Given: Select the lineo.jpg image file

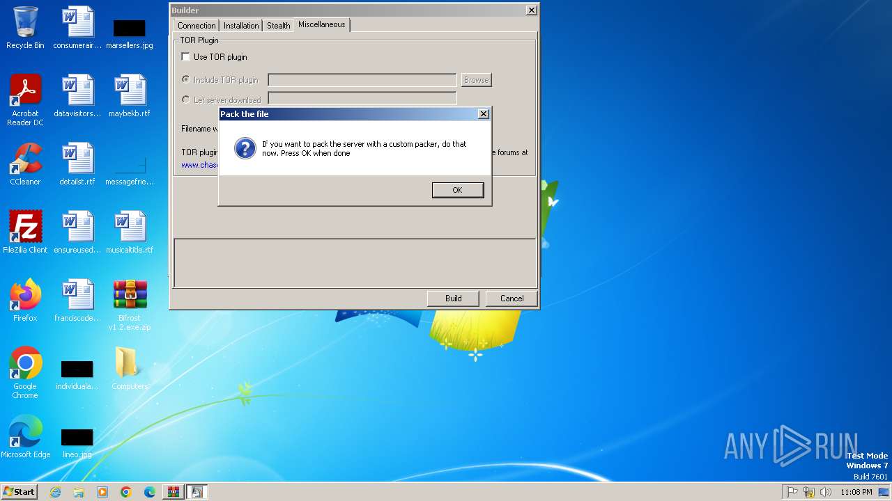Looking at the screenshot, I should click(77, 443).
